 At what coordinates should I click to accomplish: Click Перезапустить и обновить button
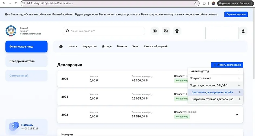tap(235, 3)
